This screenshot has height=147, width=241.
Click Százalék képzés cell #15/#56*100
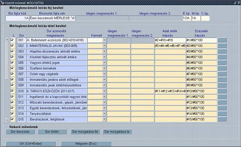point(202,119)
